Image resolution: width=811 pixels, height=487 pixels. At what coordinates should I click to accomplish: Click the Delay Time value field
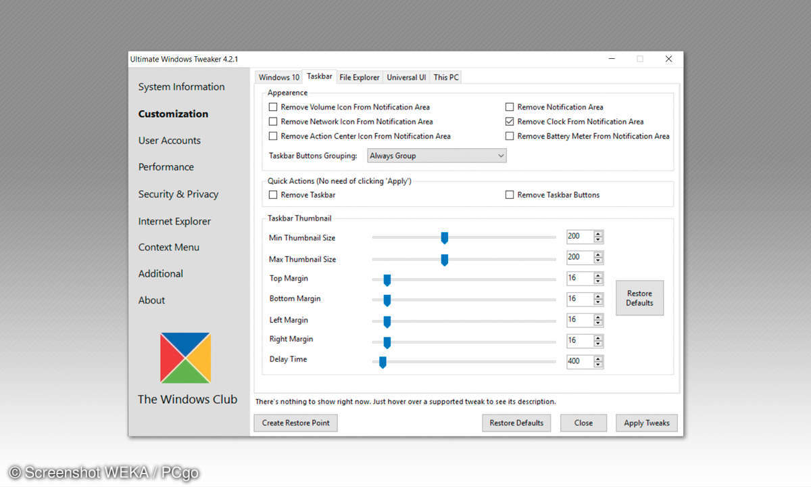pos(580,361)
